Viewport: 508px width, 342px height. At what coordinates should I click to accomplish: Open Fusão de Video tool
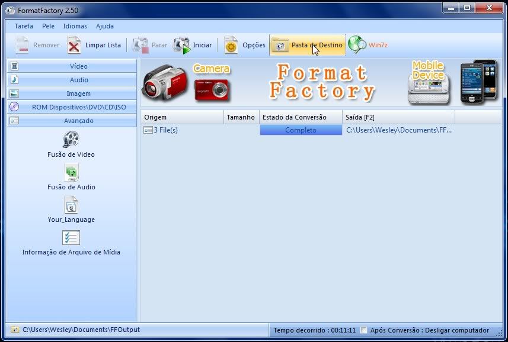71,140
